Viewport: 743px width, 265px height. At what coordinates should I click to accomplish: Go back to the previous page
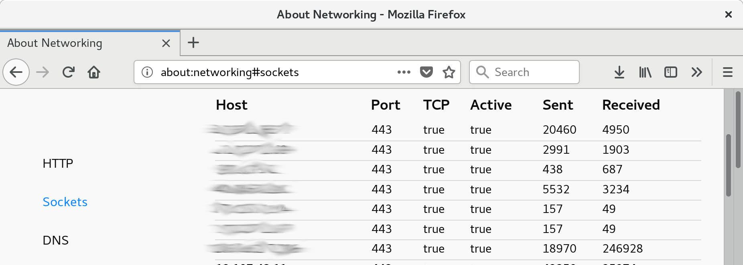(x=16, y=72)
